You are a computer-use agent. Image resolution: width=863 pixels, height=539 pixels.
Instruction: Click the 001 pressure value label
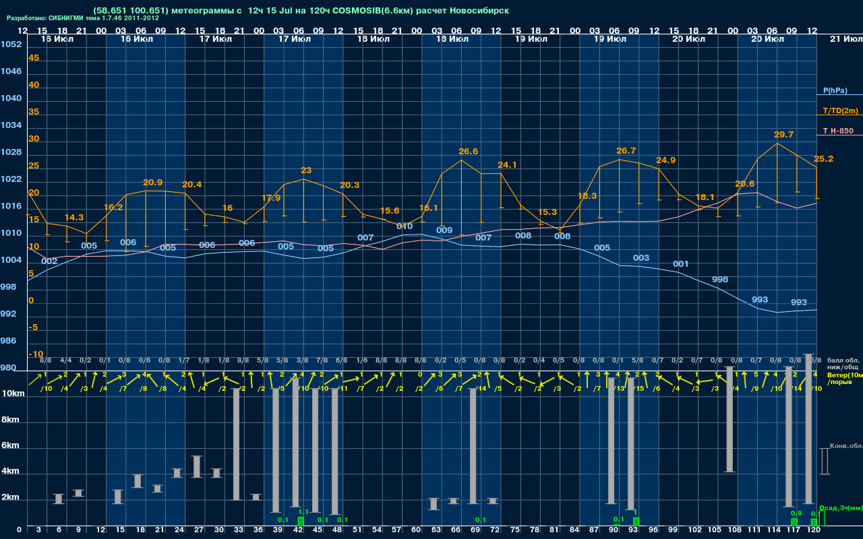click(681, 264)
